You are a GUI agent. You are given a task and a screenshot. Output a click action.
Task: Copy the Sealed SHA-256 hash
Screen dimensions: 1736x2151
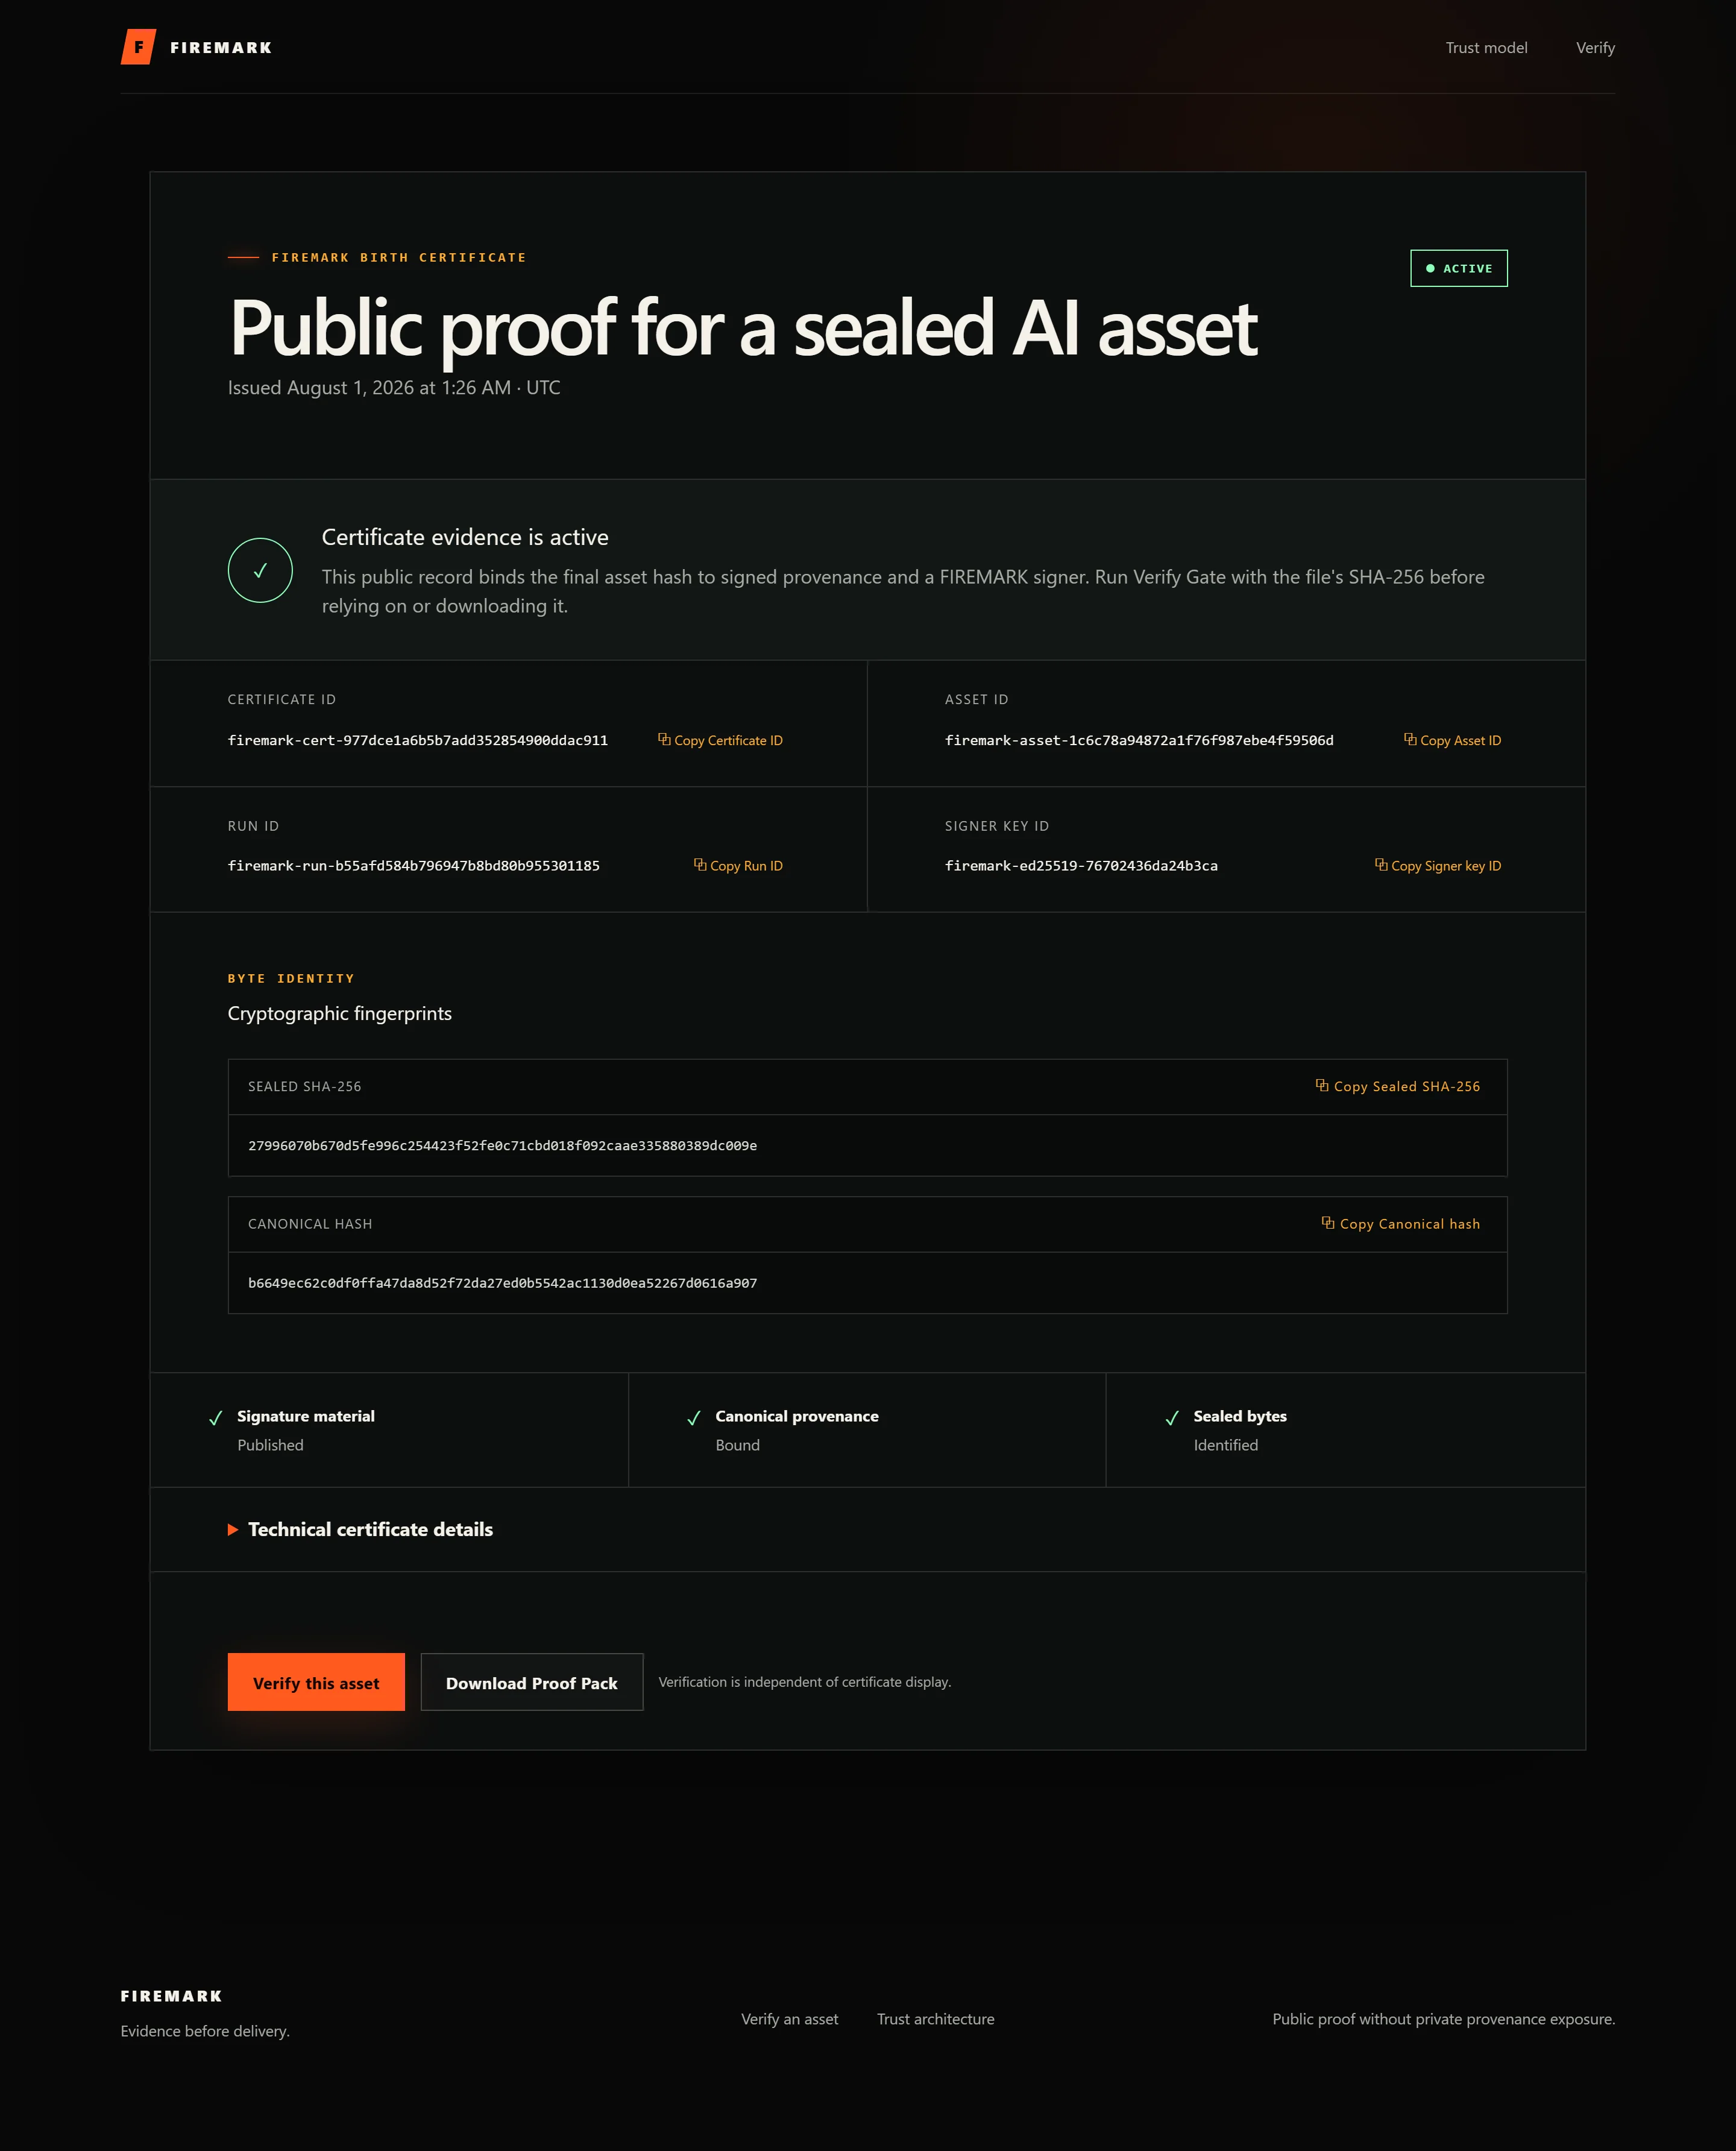click(x=1397, y=1086)
